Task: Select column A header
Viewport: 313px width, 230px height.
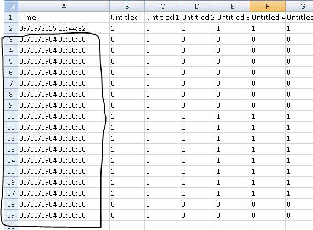Action: [64, 6]
